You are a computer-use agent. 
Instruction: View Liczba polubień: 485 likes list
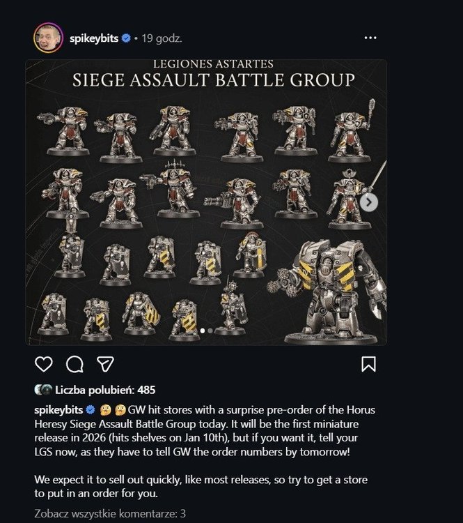tap(105, 390)
